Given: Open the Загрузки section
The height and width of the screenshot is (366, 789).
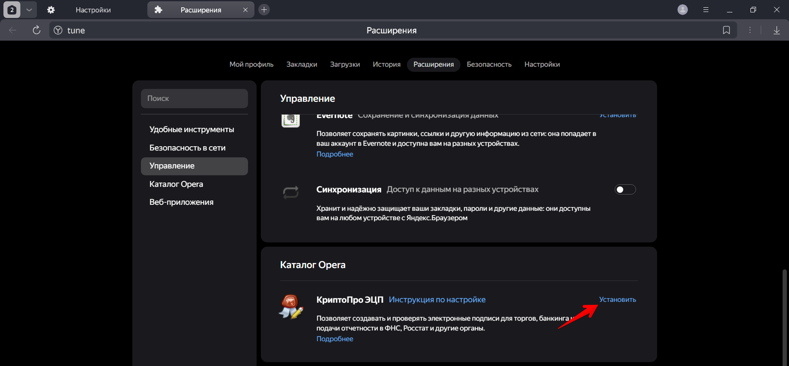Looking at the screenshot, I should pyautogui.click(x=345, y=64).
